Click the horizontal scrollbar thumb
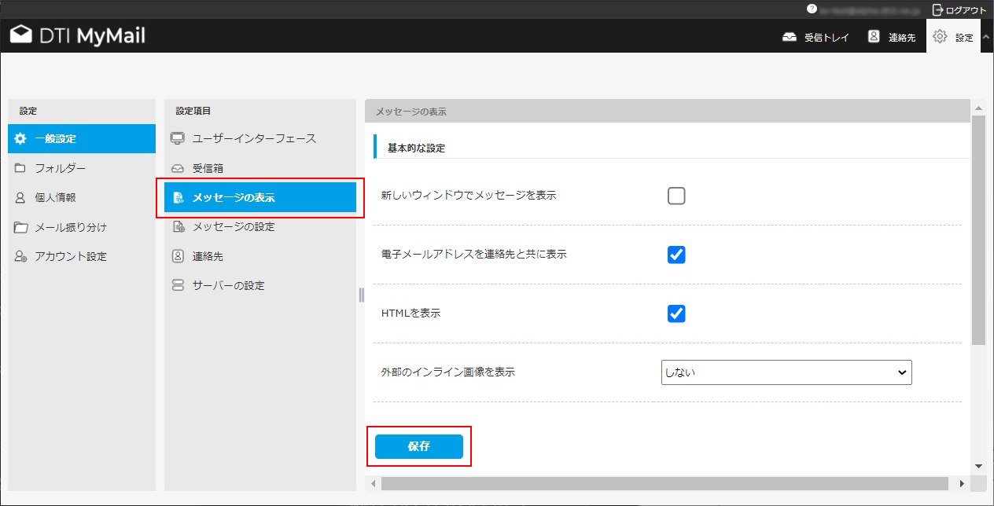Image resolution: width=994 pixels, height=506 pixels. (665, 483)
